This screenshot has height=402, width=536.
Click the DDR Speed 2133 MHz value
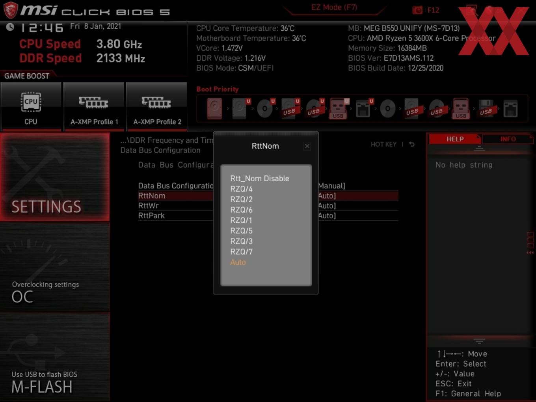click(121, 58)
